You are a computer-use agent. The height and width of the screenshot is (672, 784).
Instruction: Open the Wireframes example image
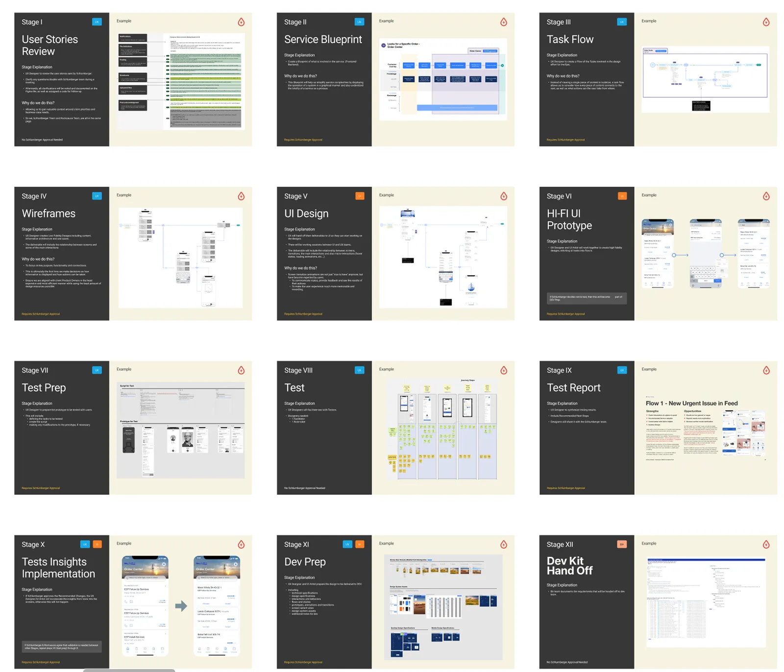click(181, 258)
